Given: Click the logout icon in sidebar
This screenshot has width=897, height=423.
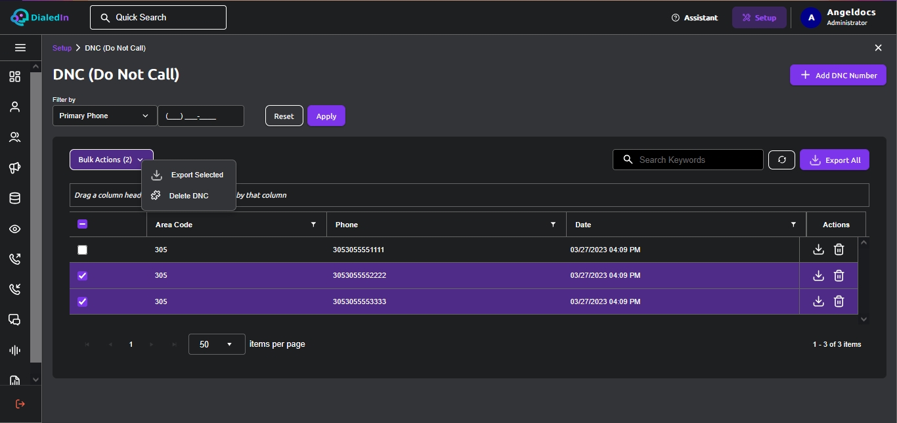Looking at the screenshot, I should [x=20, y=403].
